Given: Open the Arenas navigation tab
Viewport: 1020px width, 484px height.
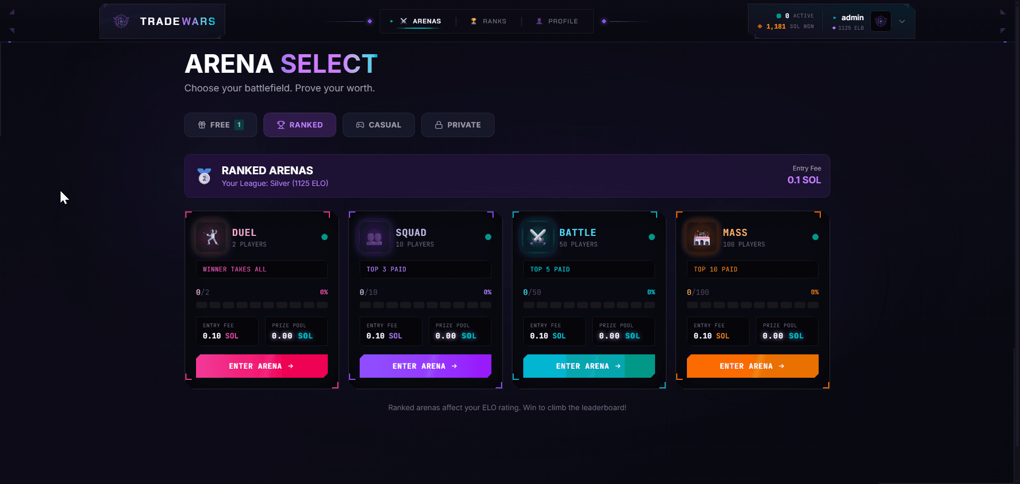Looking at the screenshot, I should tap(421, 21).
